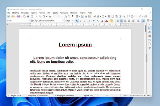
Task: Click the clear direct formatting icon
Action: point(102,21)
